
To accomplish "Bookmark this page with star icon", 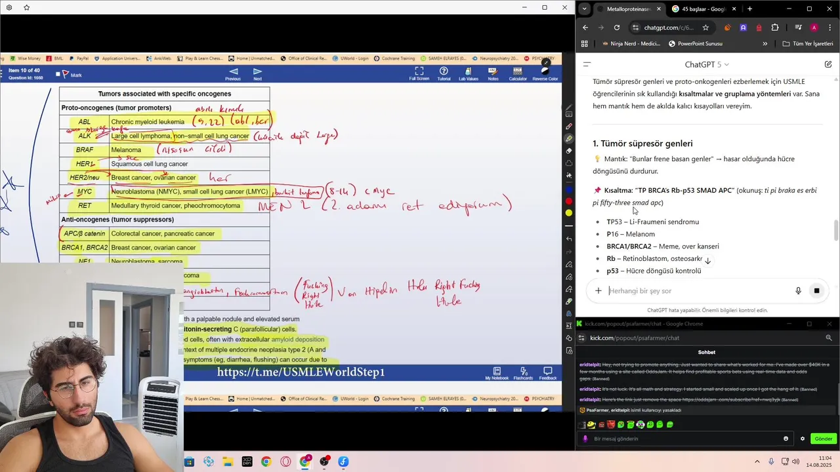I will (x=705, y=28).
